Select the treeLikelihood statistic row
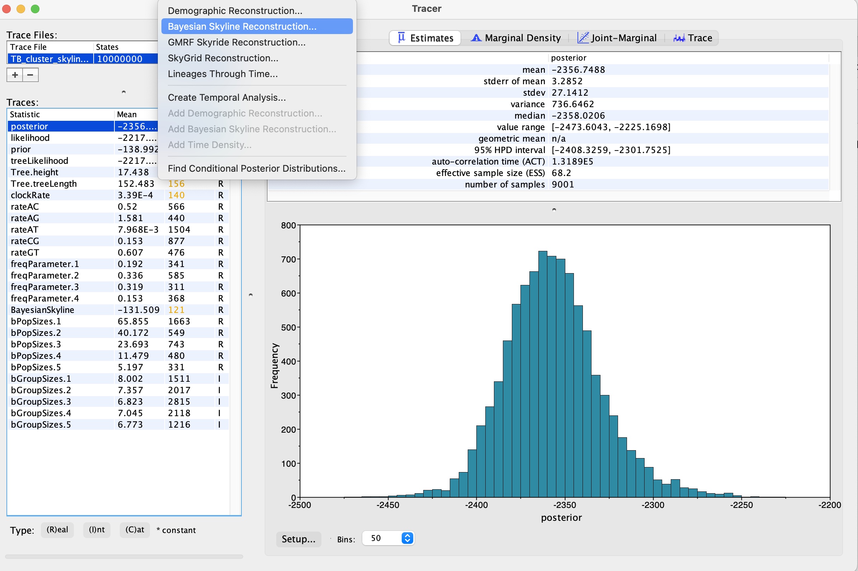858x571 pixels. coord(83,161)
